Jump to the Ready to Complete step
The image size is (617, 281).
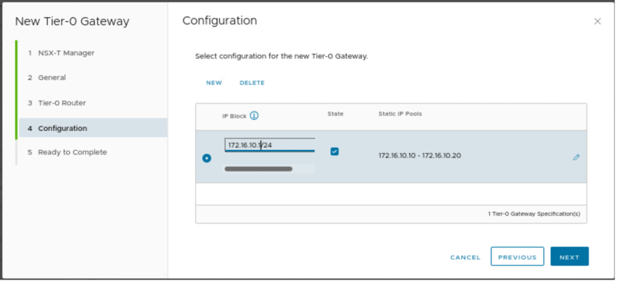click(x=72, y=152)
